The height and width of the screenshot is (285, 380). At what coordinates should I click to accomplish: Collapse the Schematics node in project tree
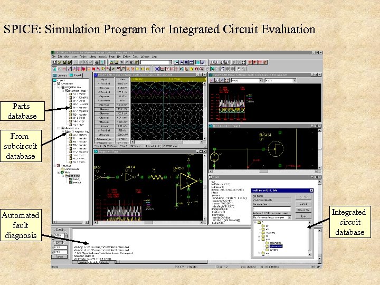54,84
